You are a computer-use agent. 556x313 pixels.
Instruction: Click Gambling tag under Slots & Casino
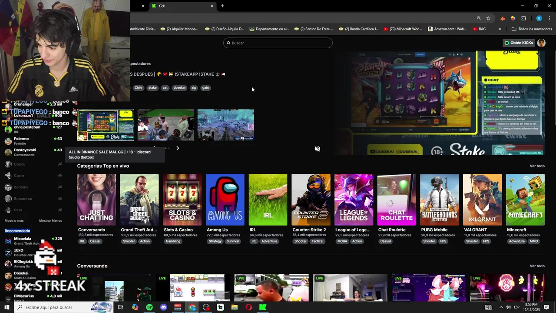173,241
